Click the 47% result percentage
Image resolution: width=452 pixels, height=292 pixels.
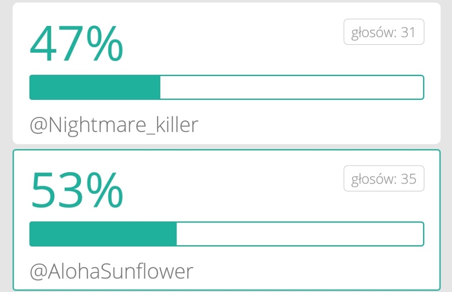76,44
